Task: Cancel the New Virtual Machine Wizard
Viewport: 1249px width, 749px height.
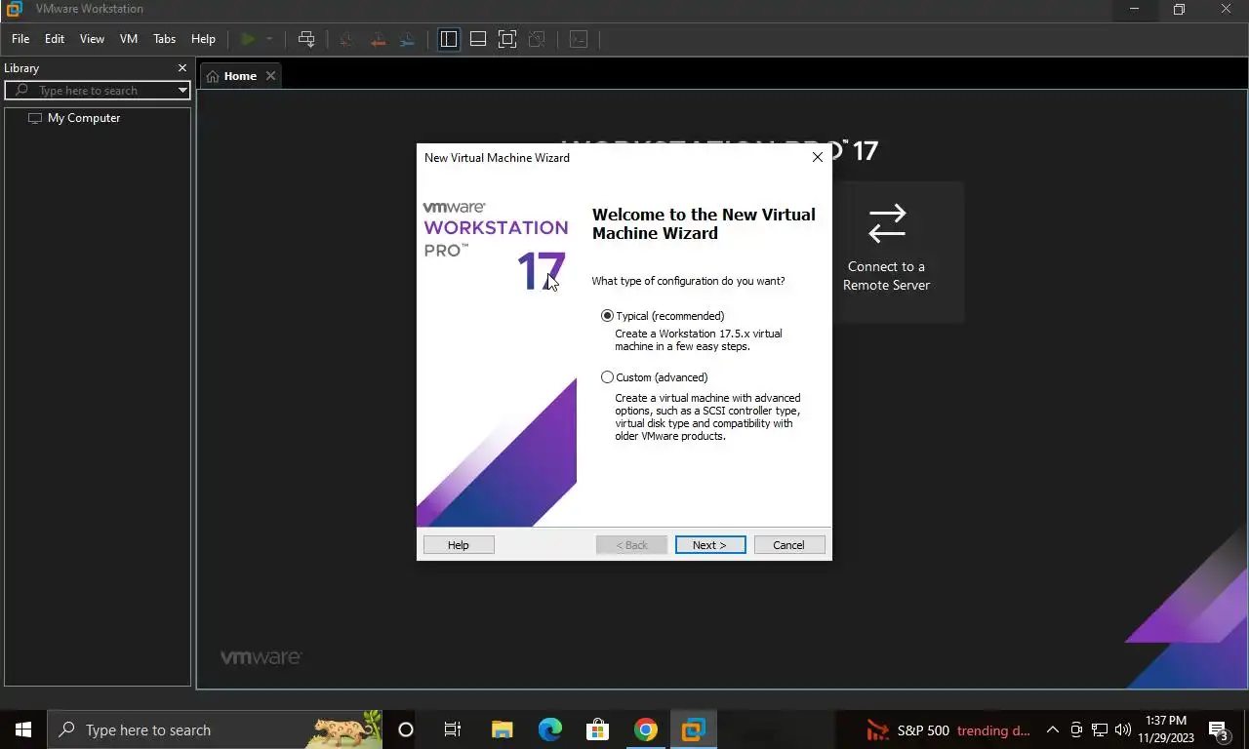Action: (789, 545)
